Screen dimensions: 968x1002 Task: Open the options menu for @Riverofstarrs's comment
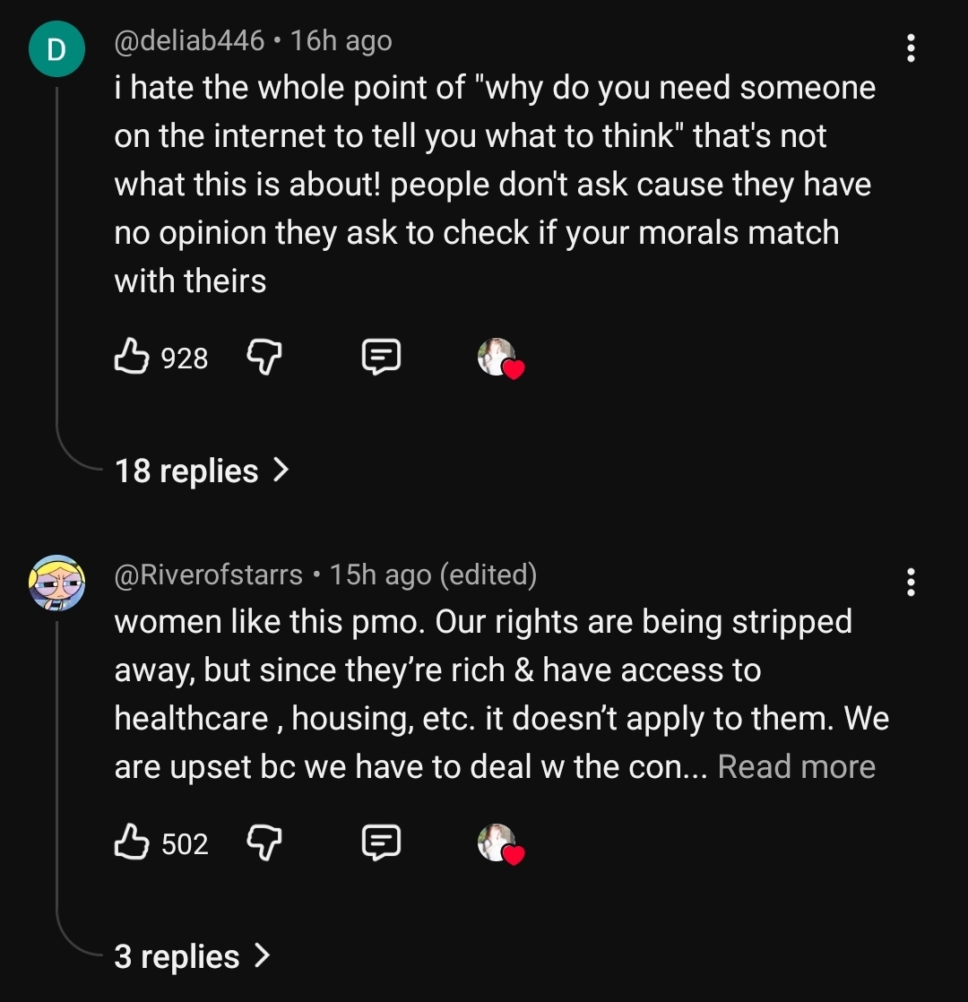point(911,583)
